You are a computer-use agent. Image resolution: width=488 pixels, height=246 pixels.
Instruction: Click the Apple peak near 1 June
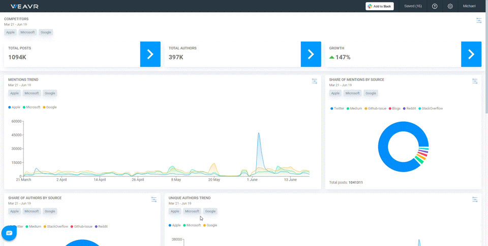pos(258,133)
